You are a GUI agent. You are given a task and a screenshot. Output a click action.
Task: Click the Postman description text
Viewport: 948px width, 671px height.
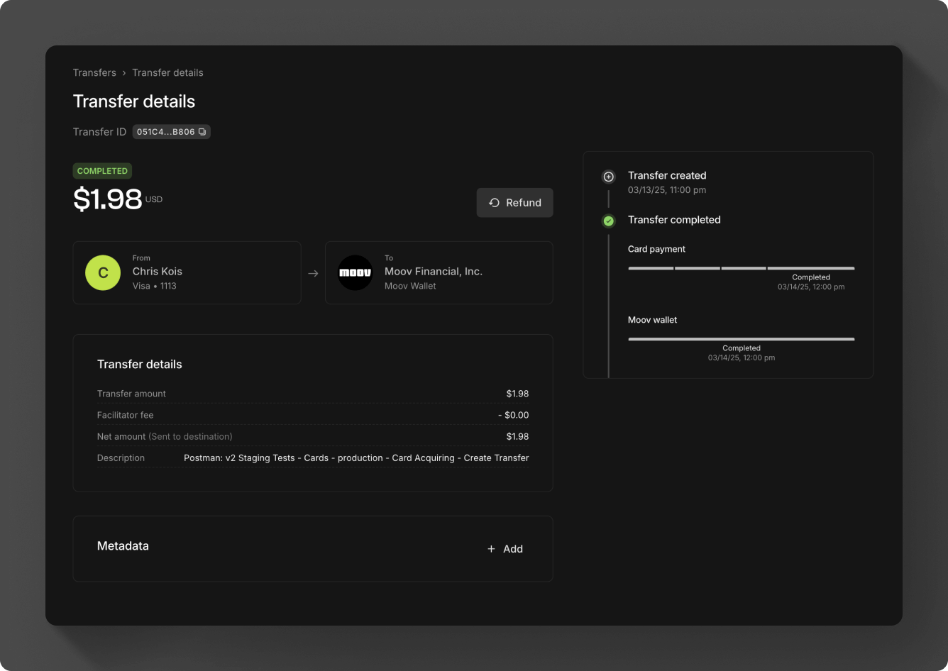pos(356,458)
